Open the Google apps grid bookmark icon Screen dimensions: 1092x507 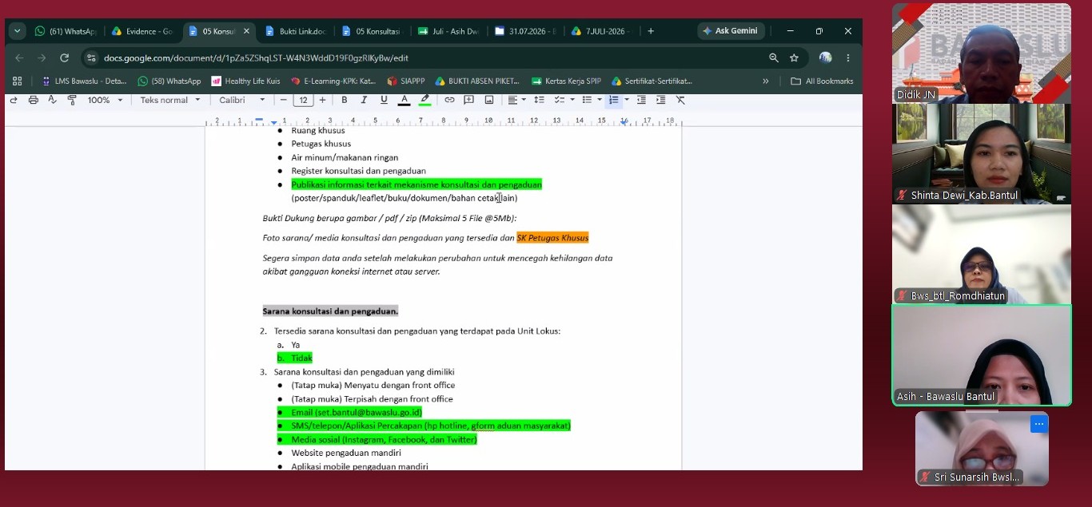18,81
